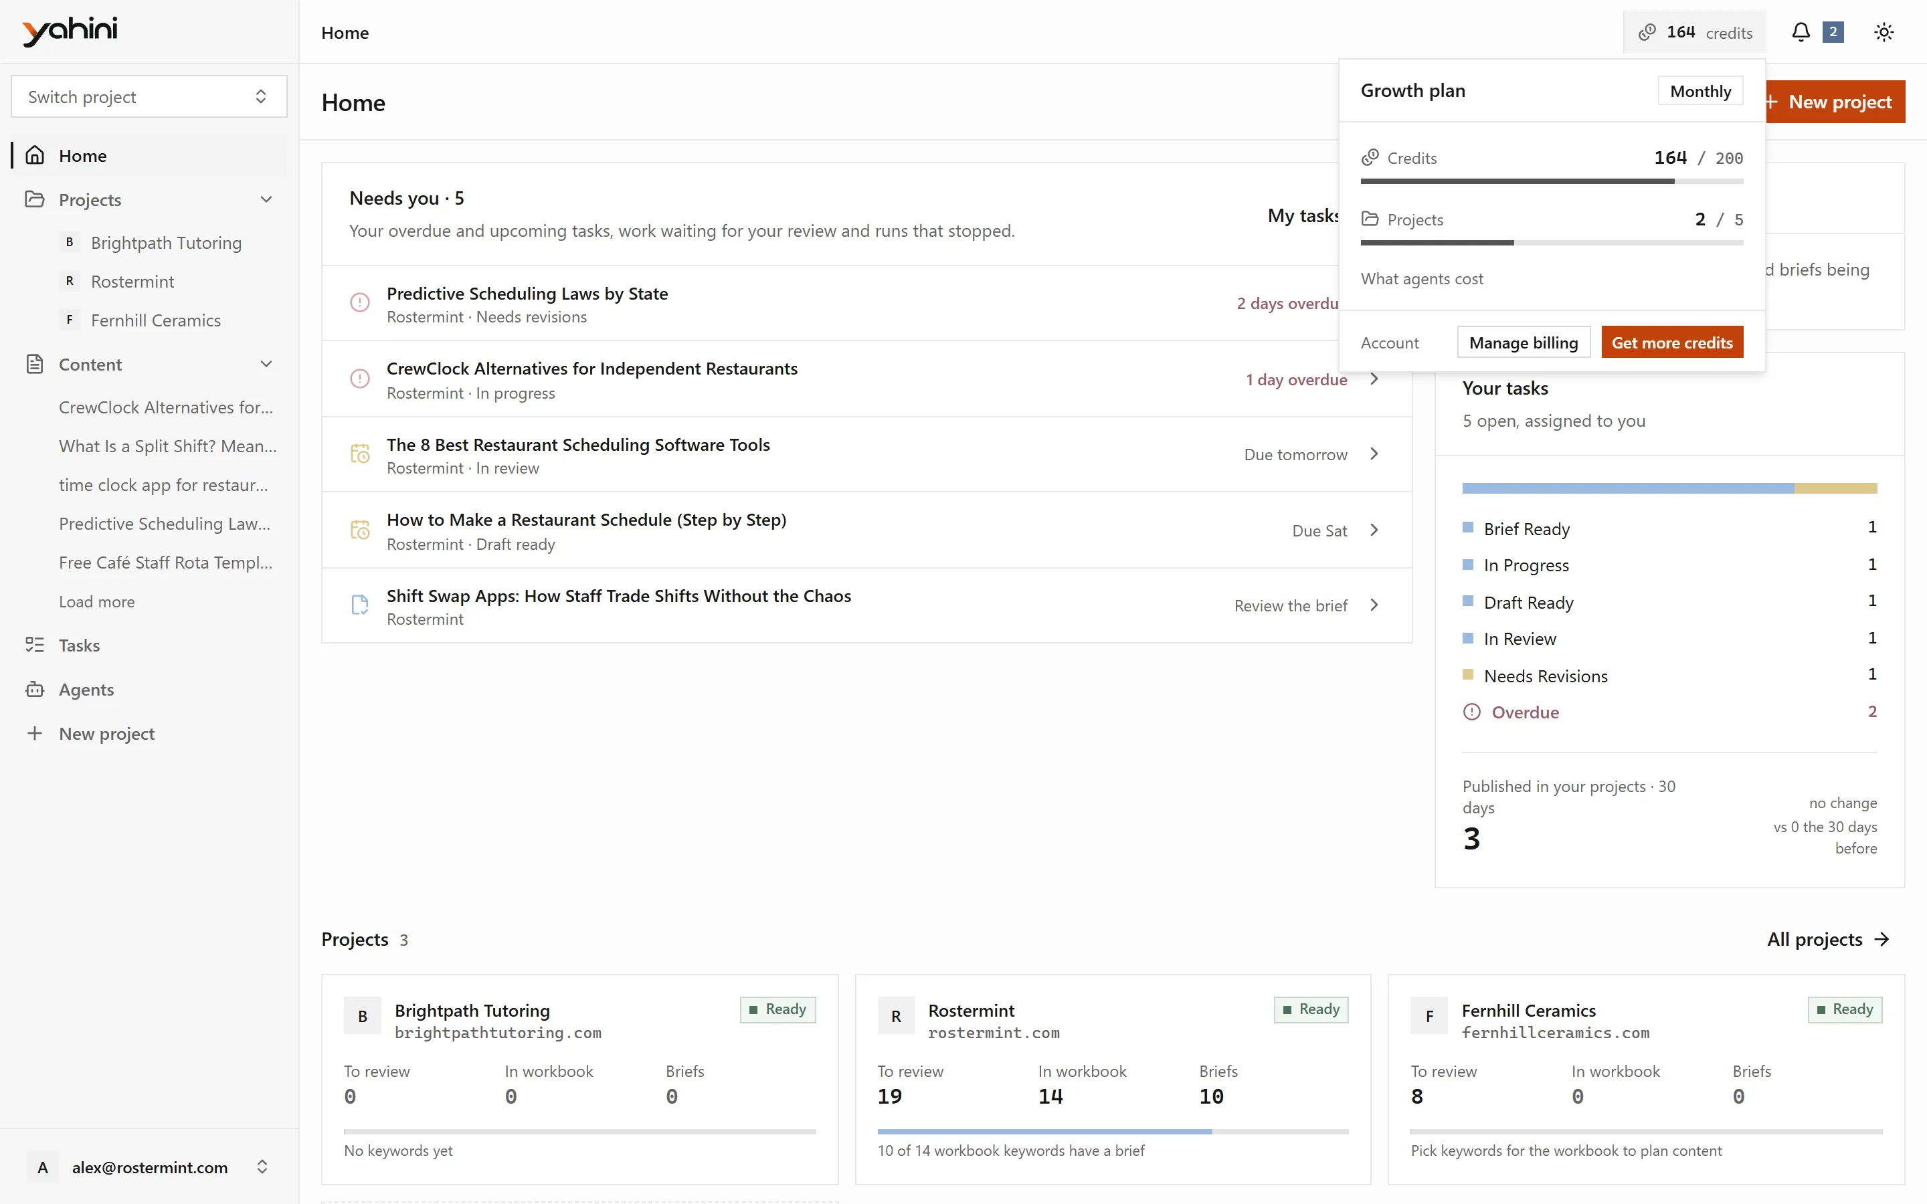Click the Projects usage progress bar in plan popup
The height and width of the screenshot is (1204, 1927).
tap(1552, 243)
